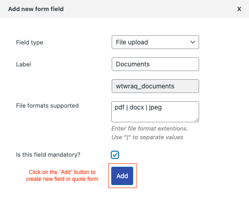Click the Label field caption
This screenshot has height=202, width=249.
pyautogui.click(x=23, y=65)
